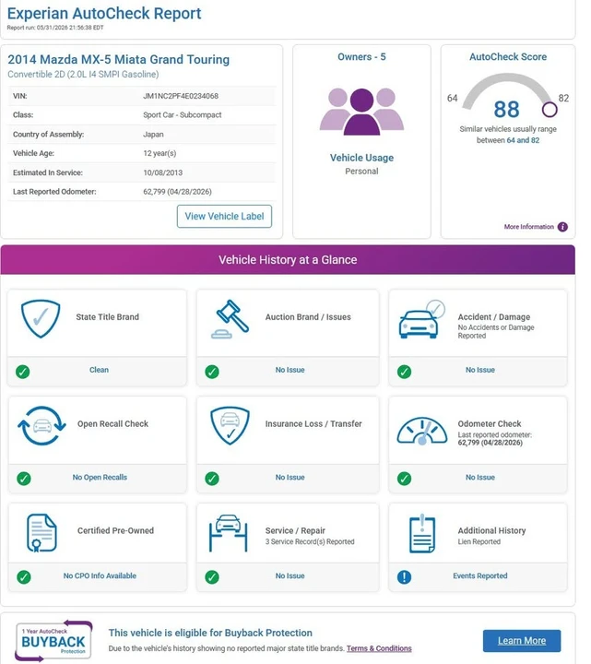Viewport: 591px width, 664px height.
Task: Click the AutoCheck Buyback Protection badge
Action: [53, 640]
